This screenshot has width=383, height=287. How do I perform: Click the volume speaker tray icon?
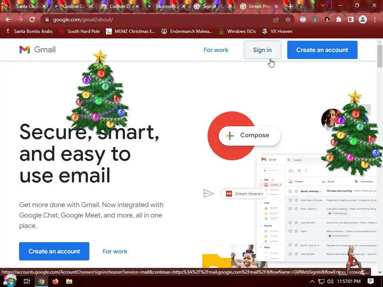point(330,281)
